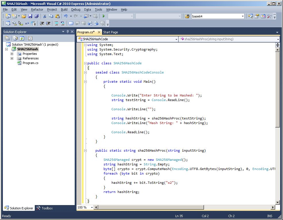This screenshot has height=220, width=283.
Task: Expand the Properties node in Solution Explorer
Action: 12,54
